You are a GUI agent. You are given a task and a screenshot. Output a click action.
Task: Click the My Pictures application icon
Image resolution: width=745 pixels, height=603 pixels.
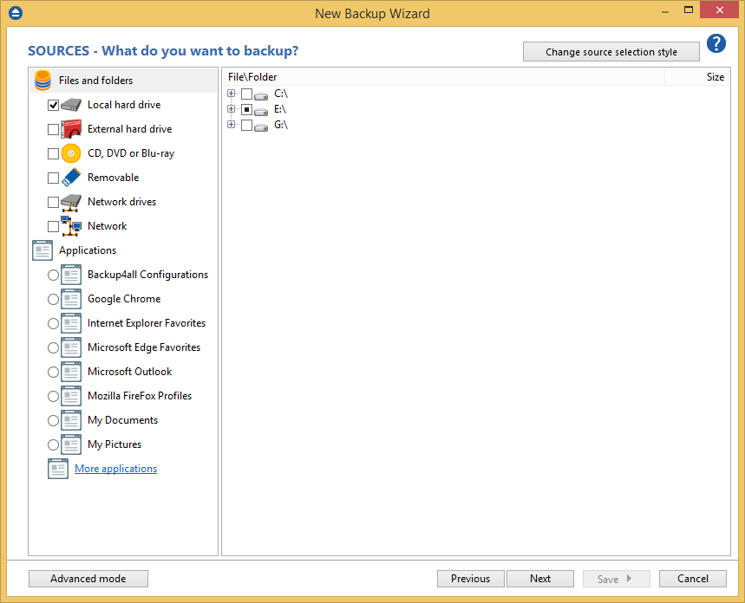tap(71, 444)
